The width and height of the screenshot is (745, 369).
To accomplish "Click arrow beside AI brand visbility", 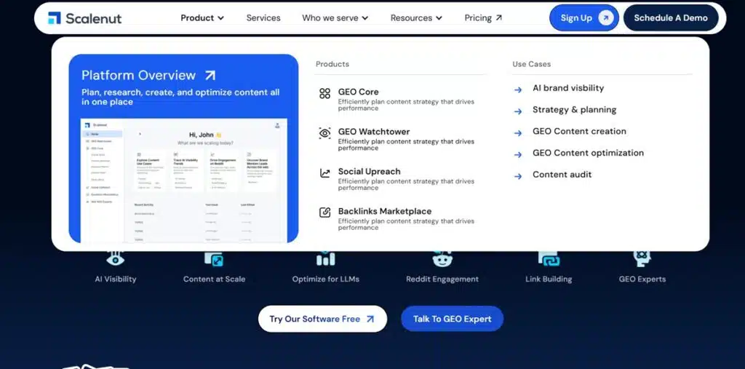I will pos(518,90).
